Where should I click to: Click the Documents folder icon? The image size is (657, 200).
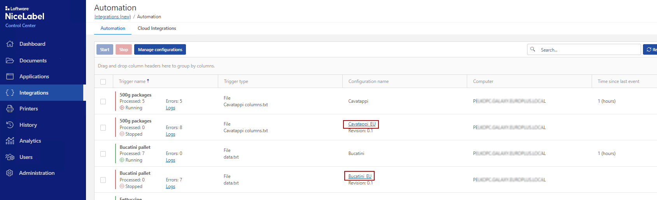10,60
